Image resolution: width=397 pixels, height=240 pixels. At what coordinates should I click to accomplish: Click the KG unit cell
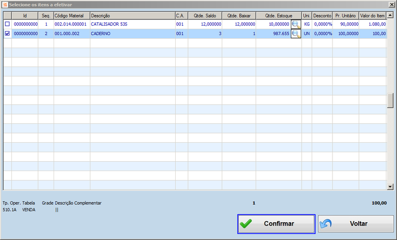pyautogui.click(x=307, y=24)
